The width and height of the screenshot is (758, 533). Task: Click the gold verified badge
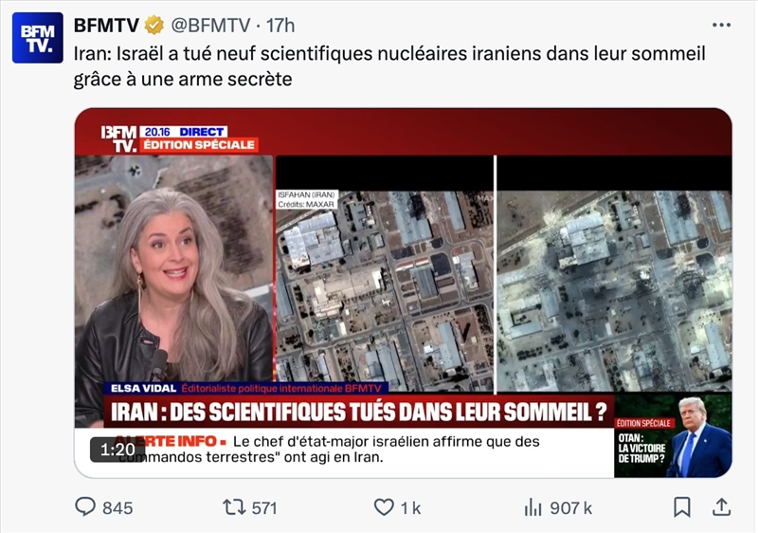point(154,26)
